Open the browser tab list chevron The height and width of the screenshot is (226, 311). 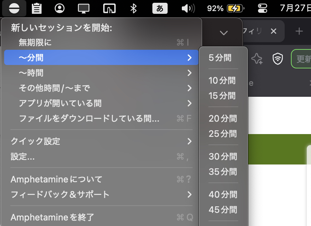(x=224, y=32)
